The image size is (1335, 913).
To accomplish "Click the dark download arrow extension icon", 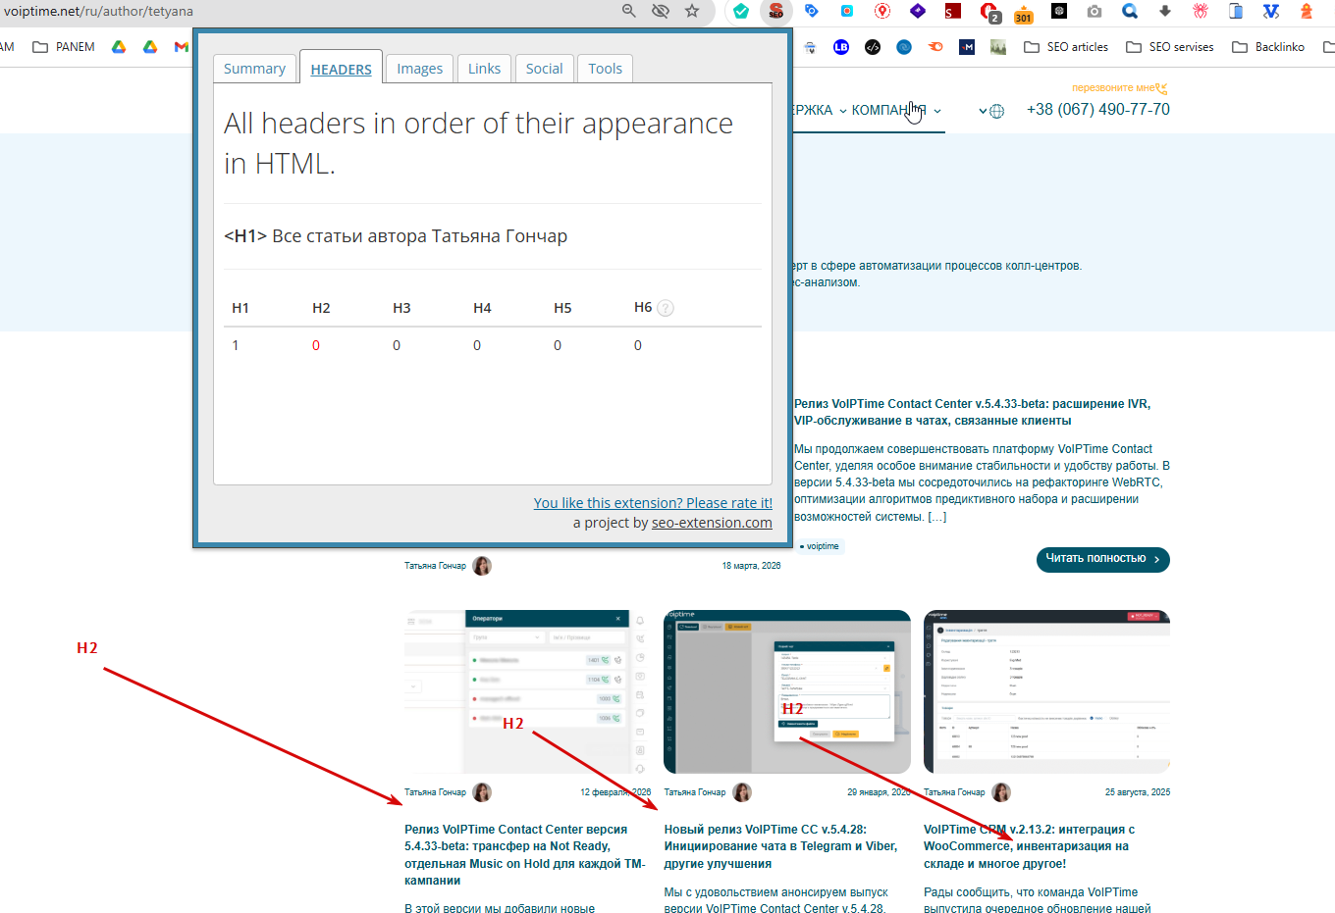I will [x=1165, y=11].
